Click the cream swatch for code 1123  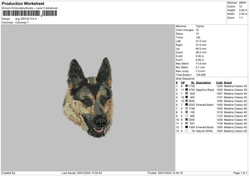coord(187,116)
